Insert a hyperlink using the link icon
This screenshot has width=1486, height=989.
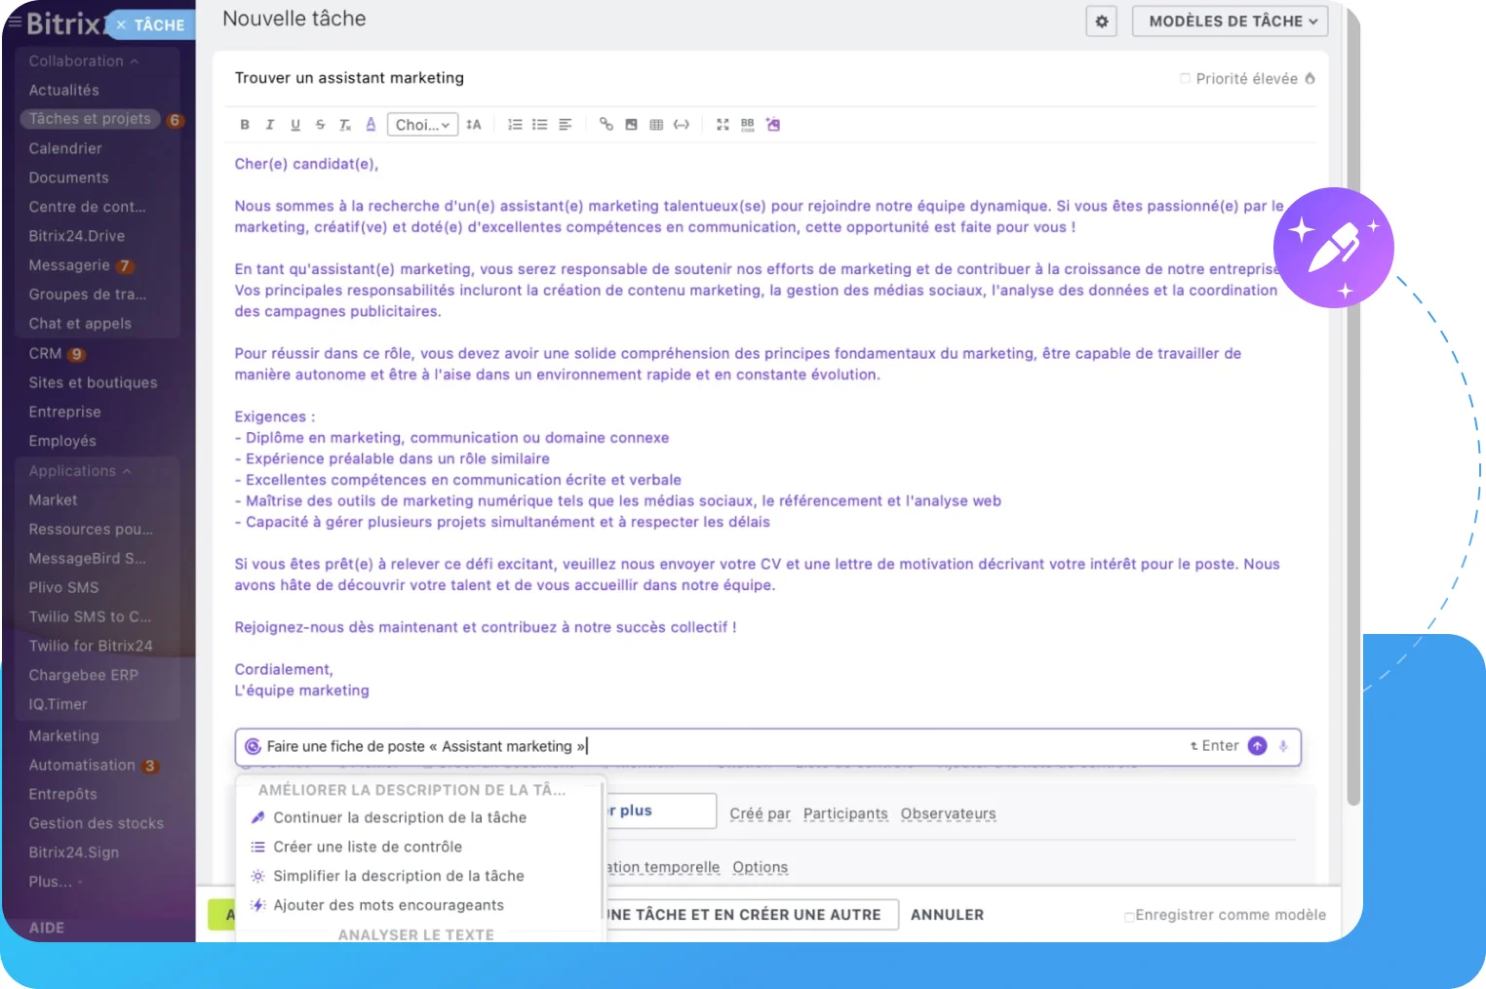(x=606, y=124)
